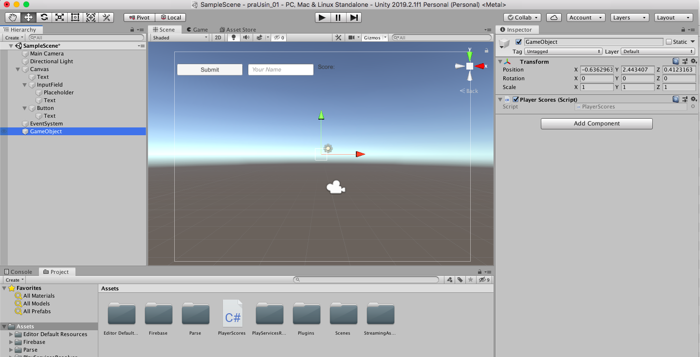The image size is (700, 357).
Task: Open the Transform component gear menu
Action: coord(693,61)
